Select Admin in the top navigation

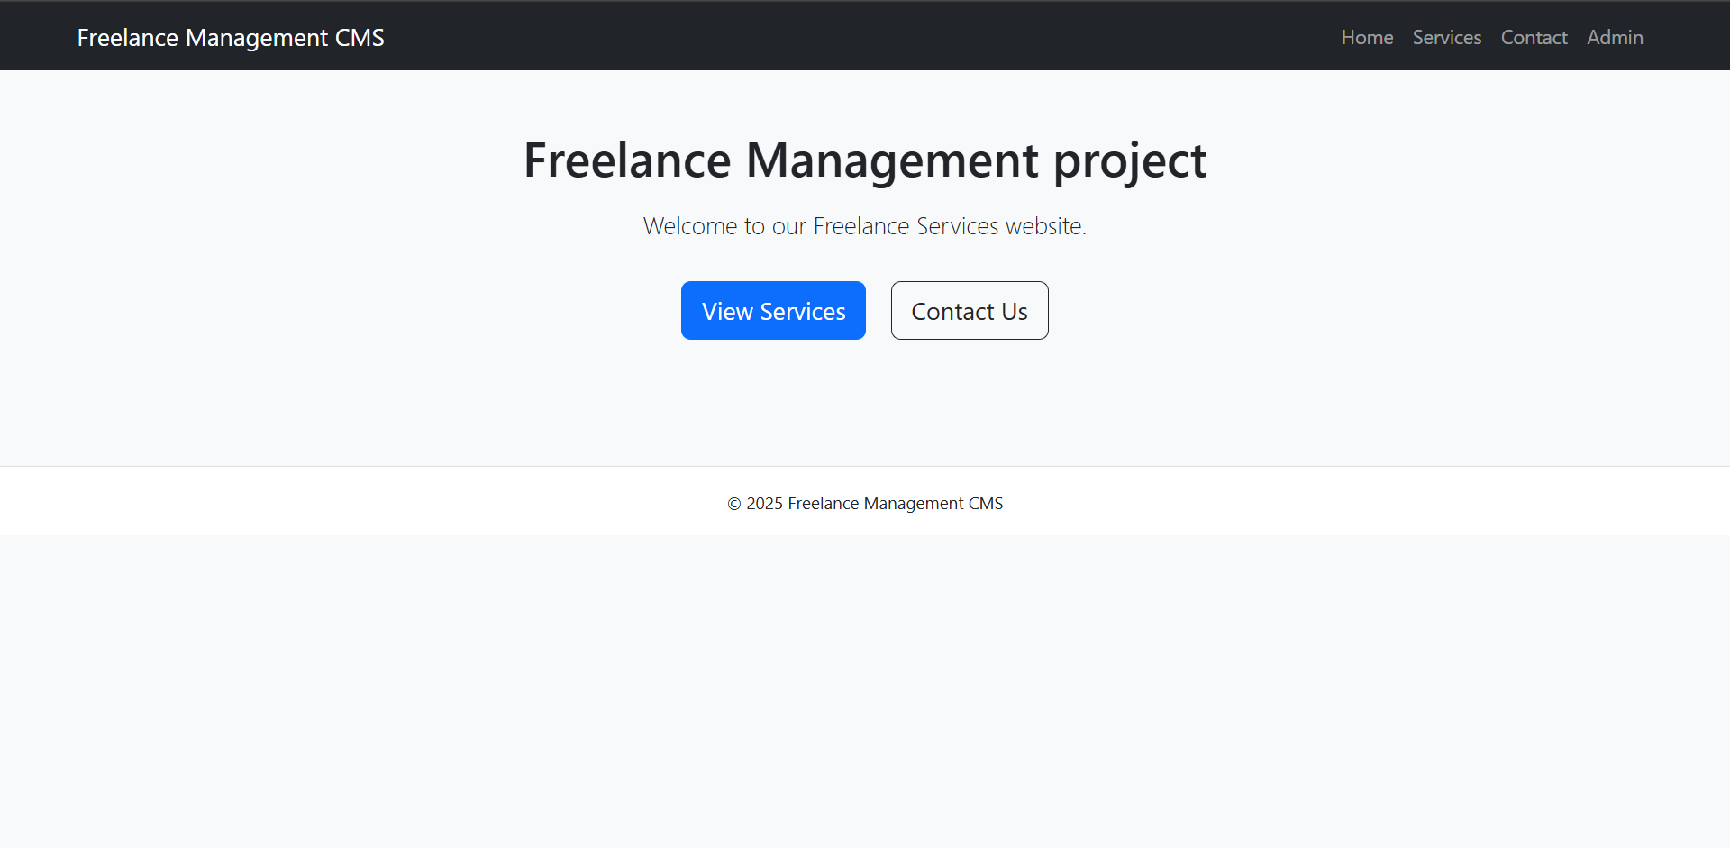pyautogui.click(x=1615, y=38)
